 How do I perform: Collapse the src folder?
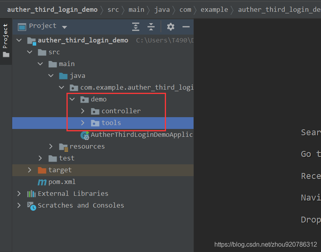(30, 52)
